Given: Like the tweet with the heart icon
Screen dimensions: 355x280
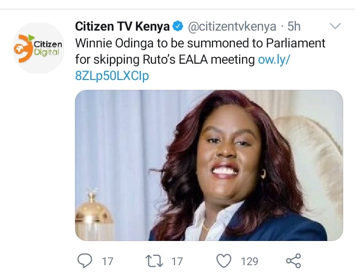Looking at the screenshot, I should click(x=224, y=261).
